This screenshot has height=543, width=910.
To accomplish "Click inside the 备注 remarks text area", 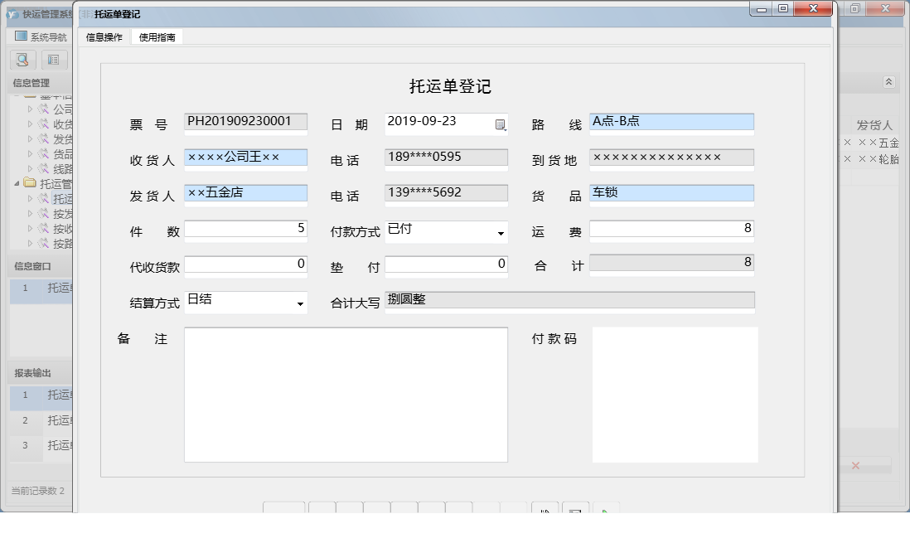I will 346,394.
